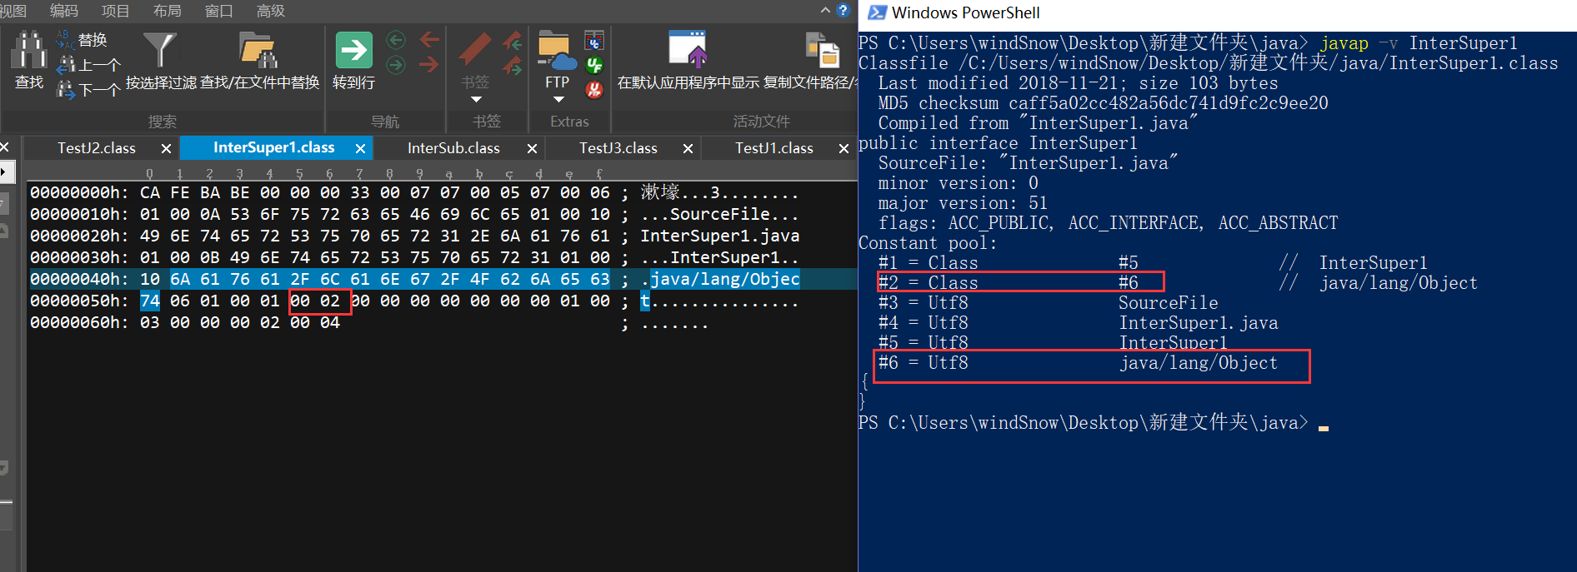Open 查找/在文件中替换 folder search
Image resolution: width=1577 pixels, height=572 pixels.
[259, 60]
